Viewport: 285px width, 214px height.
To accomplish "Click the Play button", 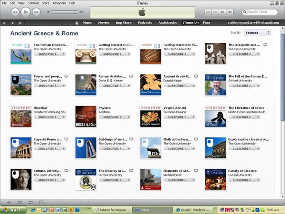I will (x=26, y=12).
